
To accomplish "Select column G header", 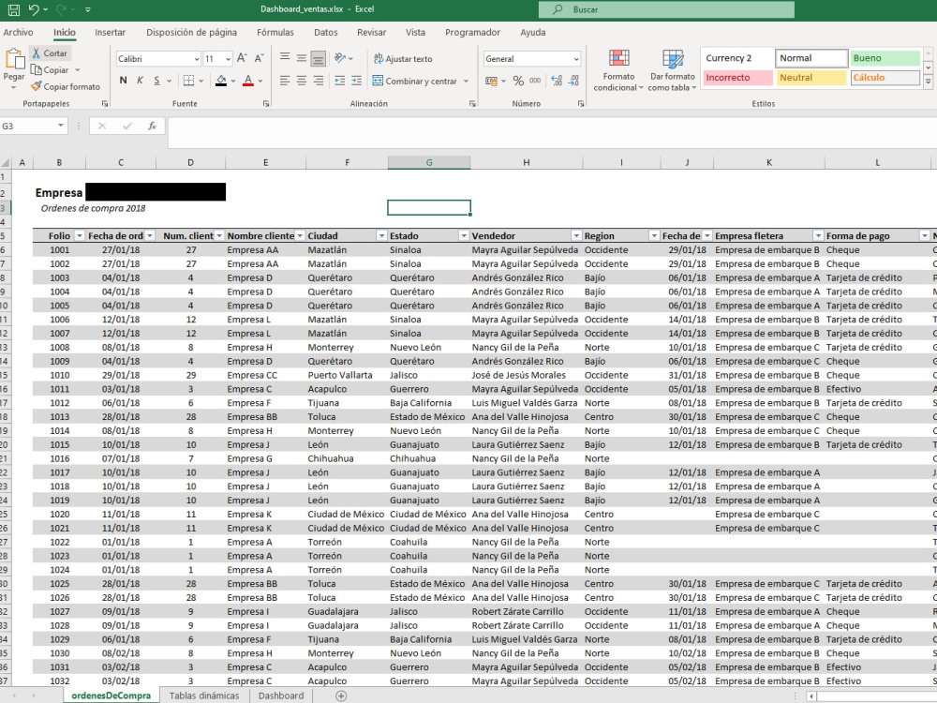I will (429, 162).
